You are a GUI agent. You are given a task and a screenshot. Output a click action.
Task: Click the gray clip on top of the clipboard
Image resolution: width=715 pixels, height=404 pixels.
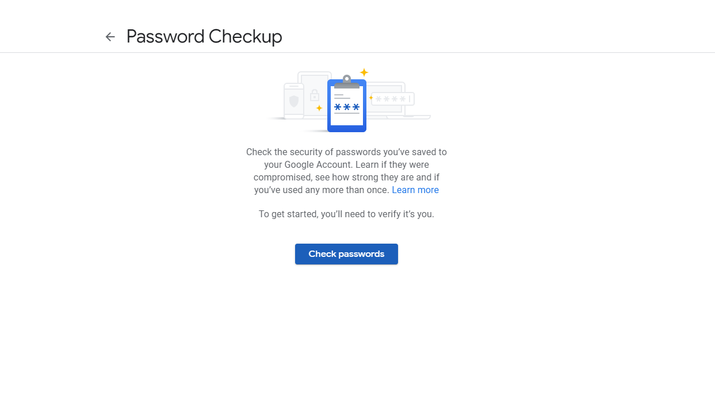tap(347, 81)
